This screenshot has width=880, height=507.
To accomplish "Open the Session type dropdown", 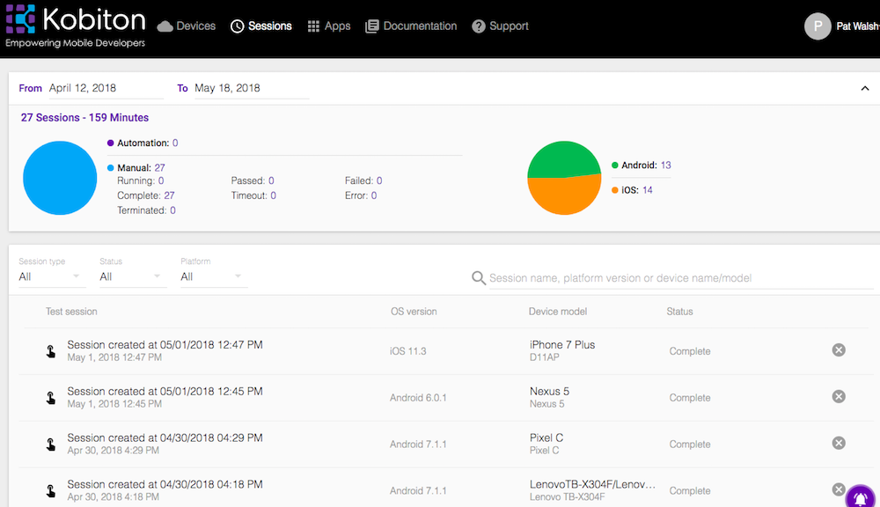I will click(49, 276).
